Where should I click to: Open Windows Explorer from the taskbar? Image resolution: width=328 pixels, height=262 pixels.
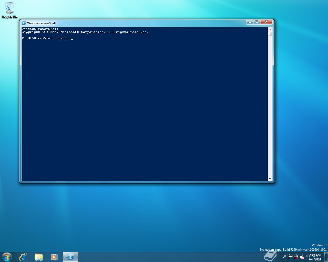coord(38,257)
